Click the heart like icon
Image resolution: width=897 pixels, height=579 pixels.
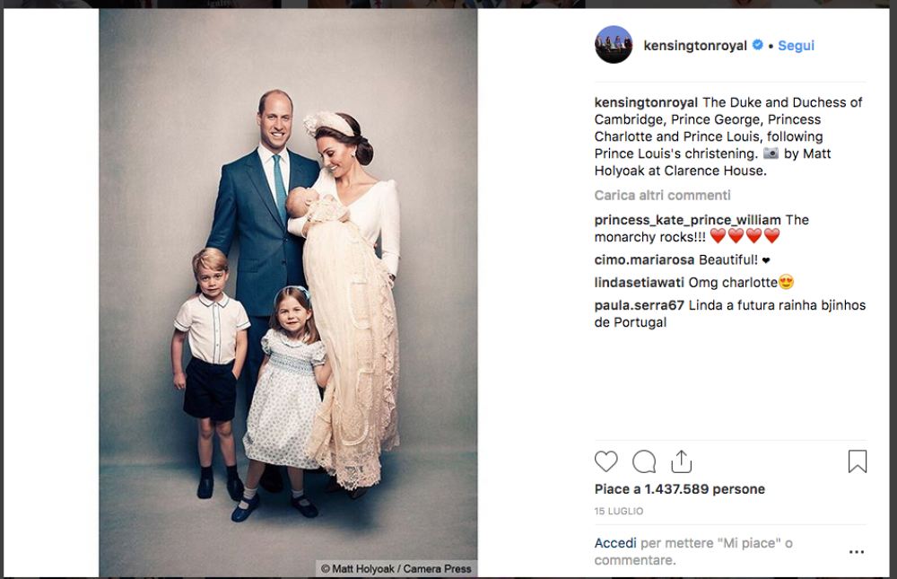[x=606, y=461]
